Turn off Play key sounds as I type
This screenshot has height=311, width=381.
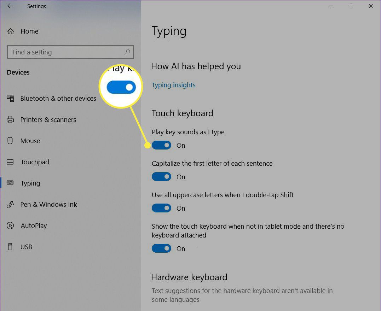click(161, 145)
